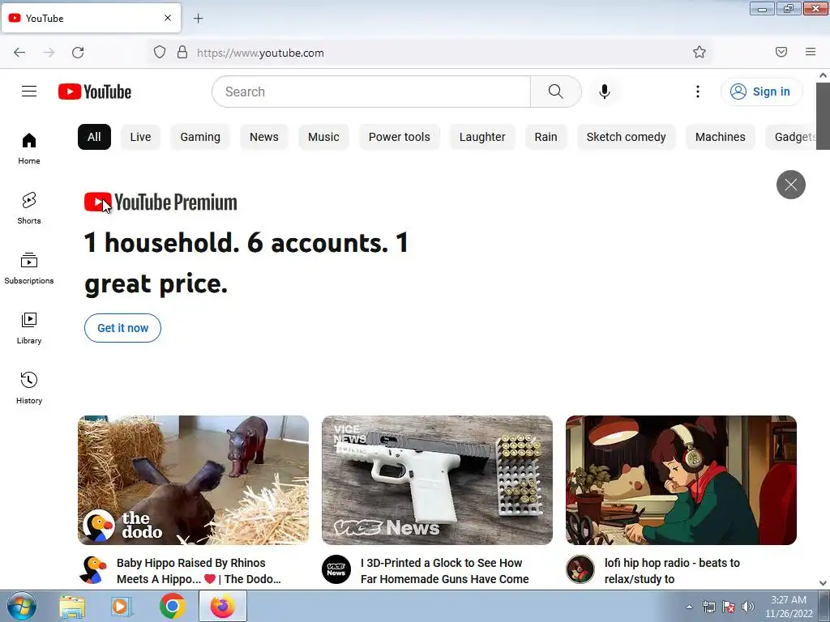Start voice search with microphone icon
Screen dimensions: 830x622
tap(605, 92)
